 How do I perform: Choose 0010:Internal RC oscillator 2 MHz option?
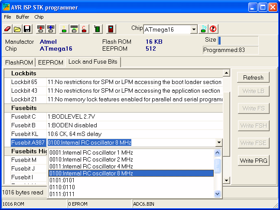coord(131,159)
